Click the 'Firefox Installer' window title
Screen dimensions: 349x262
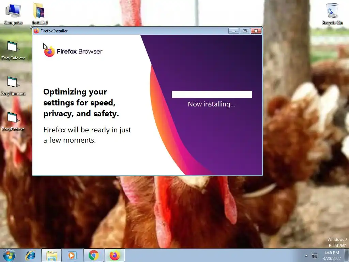click(54, 31)
